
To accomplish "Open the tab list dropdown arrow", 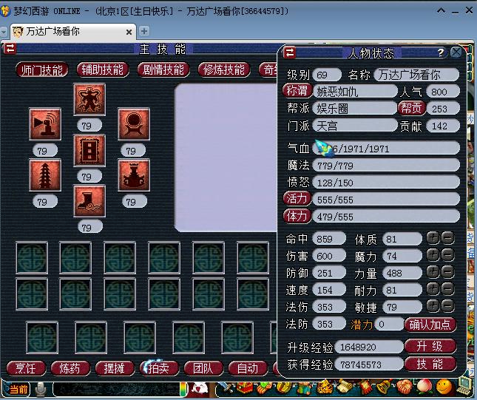I will click(4, 32).
